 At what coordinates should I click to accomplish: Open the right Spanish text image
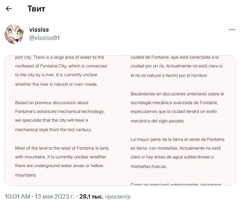click(x=178, y=120)
